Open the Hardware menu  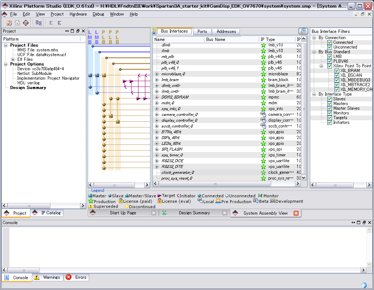(x=78, y=14)
